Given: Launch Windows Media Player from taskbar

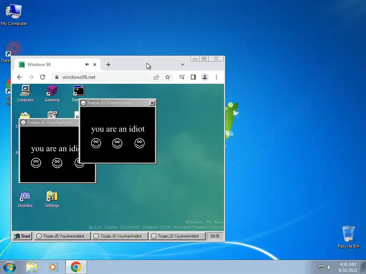Looking at the screenshot, I should click(54, 267).
